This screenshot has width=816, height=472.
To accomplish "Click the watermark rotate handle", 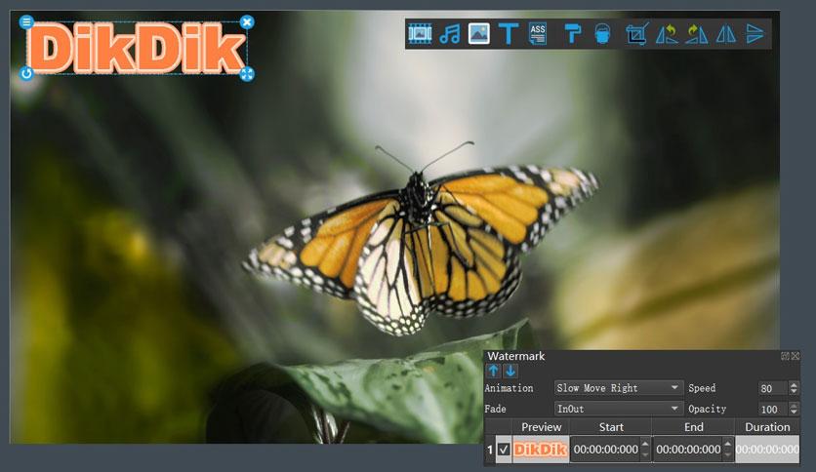I will pos(26,73).
